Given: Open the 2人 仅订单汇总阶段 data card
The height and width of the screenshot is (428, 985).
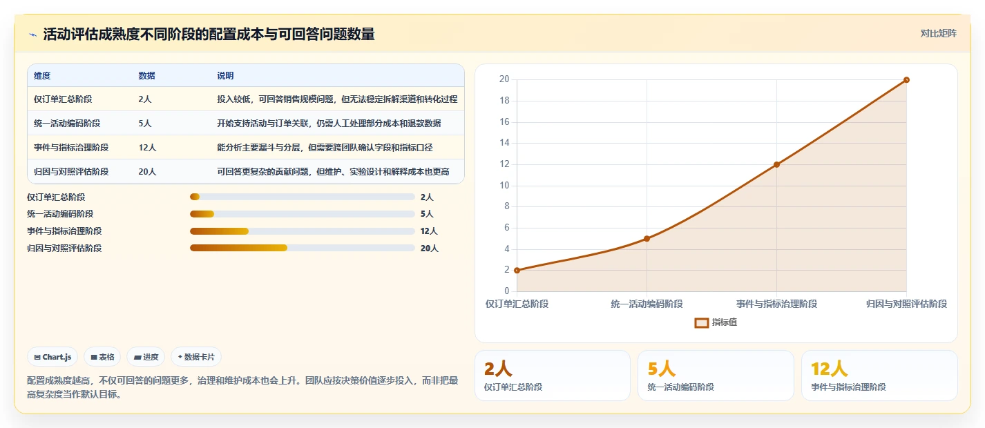Looking at the screenshot, I should tap(553, 376).
